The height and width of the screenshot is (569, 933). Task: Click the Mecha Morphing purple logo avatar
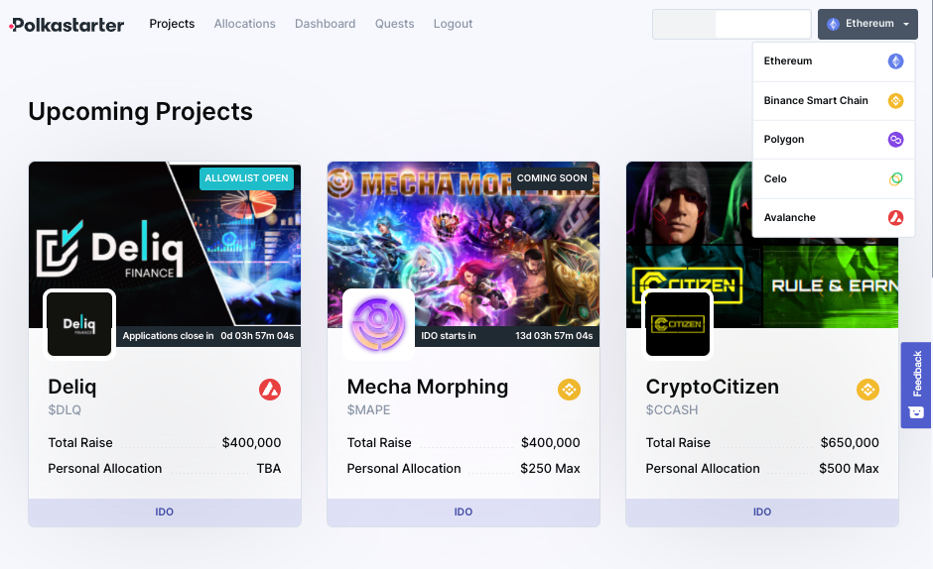[x=378, y=324]
